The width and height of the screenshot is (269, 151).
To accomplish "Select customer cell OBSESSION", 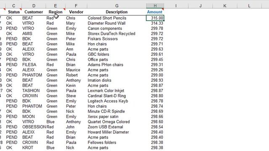I will [34, 127].
